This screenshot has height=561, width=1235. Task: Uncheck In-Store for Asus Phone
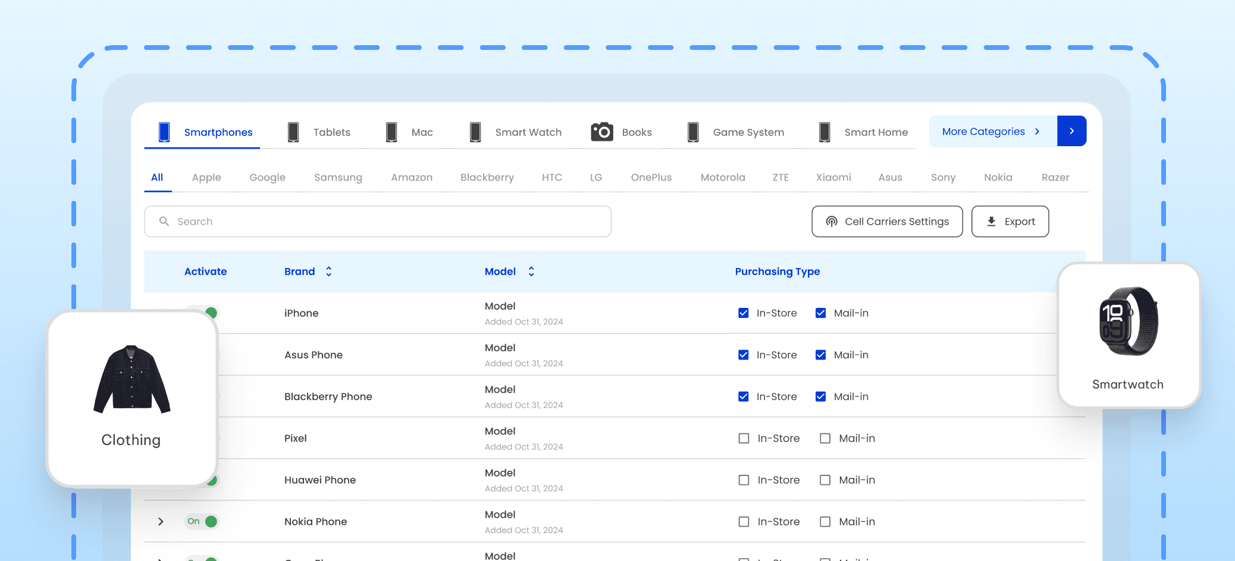point(744,355)
